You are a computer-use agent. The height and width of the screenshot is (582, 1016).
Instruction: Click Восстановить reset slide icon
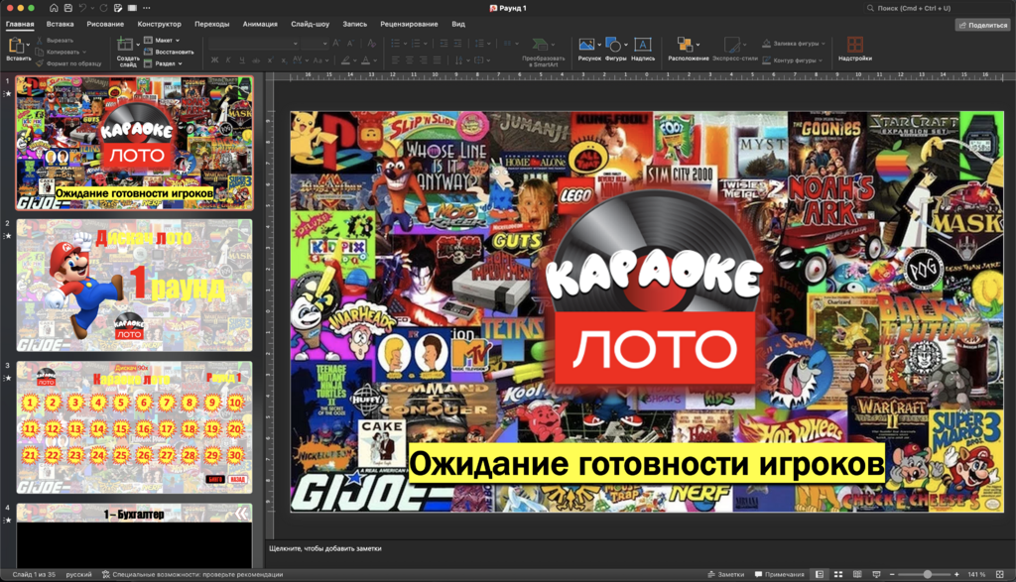(x=149, y=52)
